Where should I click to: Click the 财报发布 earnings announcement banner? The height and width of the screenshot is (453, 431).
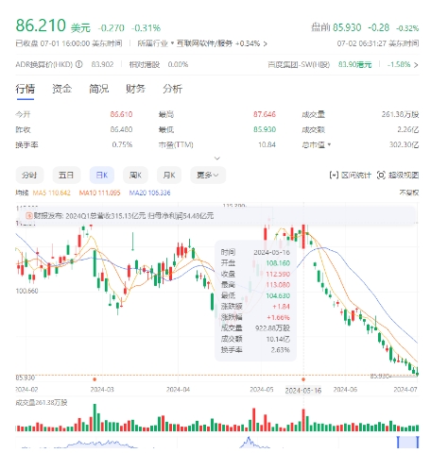(x=217, y=216)
